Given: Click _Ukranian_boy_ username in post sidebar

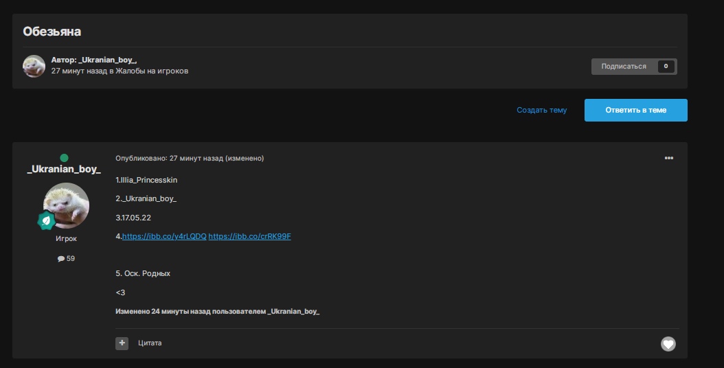Looking at the screenshot, I should click(64, 170).
